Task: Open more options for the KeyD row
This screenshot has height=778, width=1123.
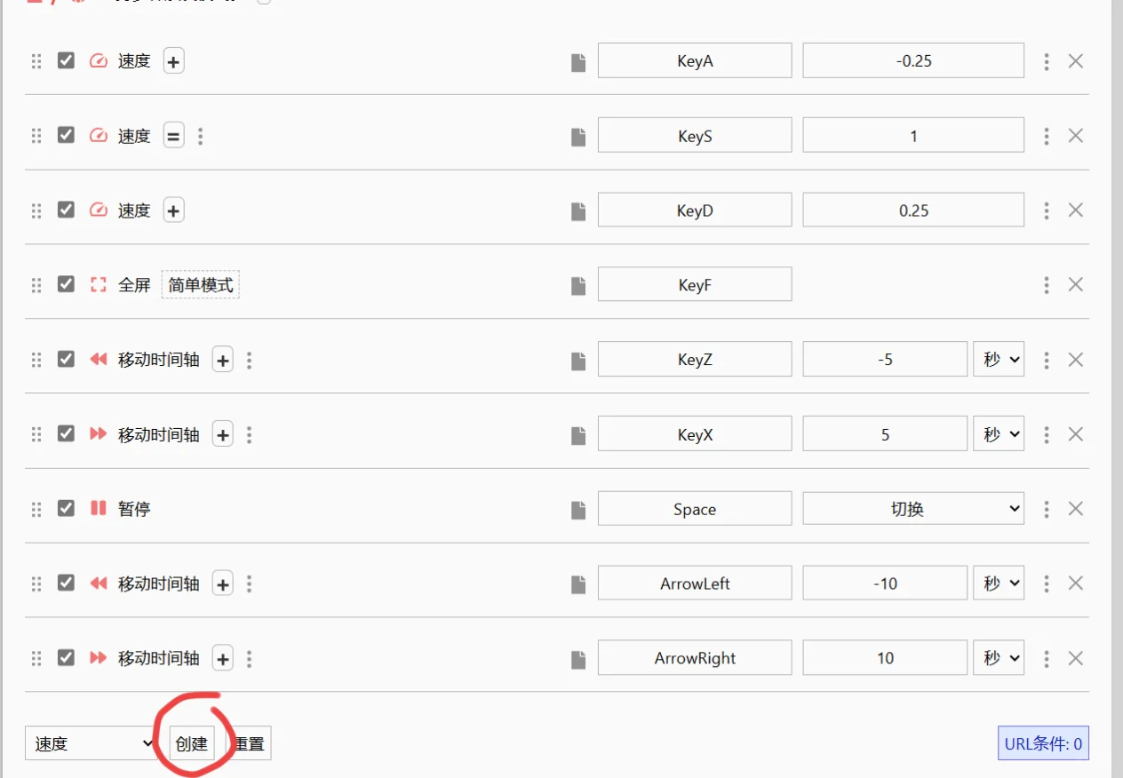Action: pyautogui.click(x=1047, y=210)
